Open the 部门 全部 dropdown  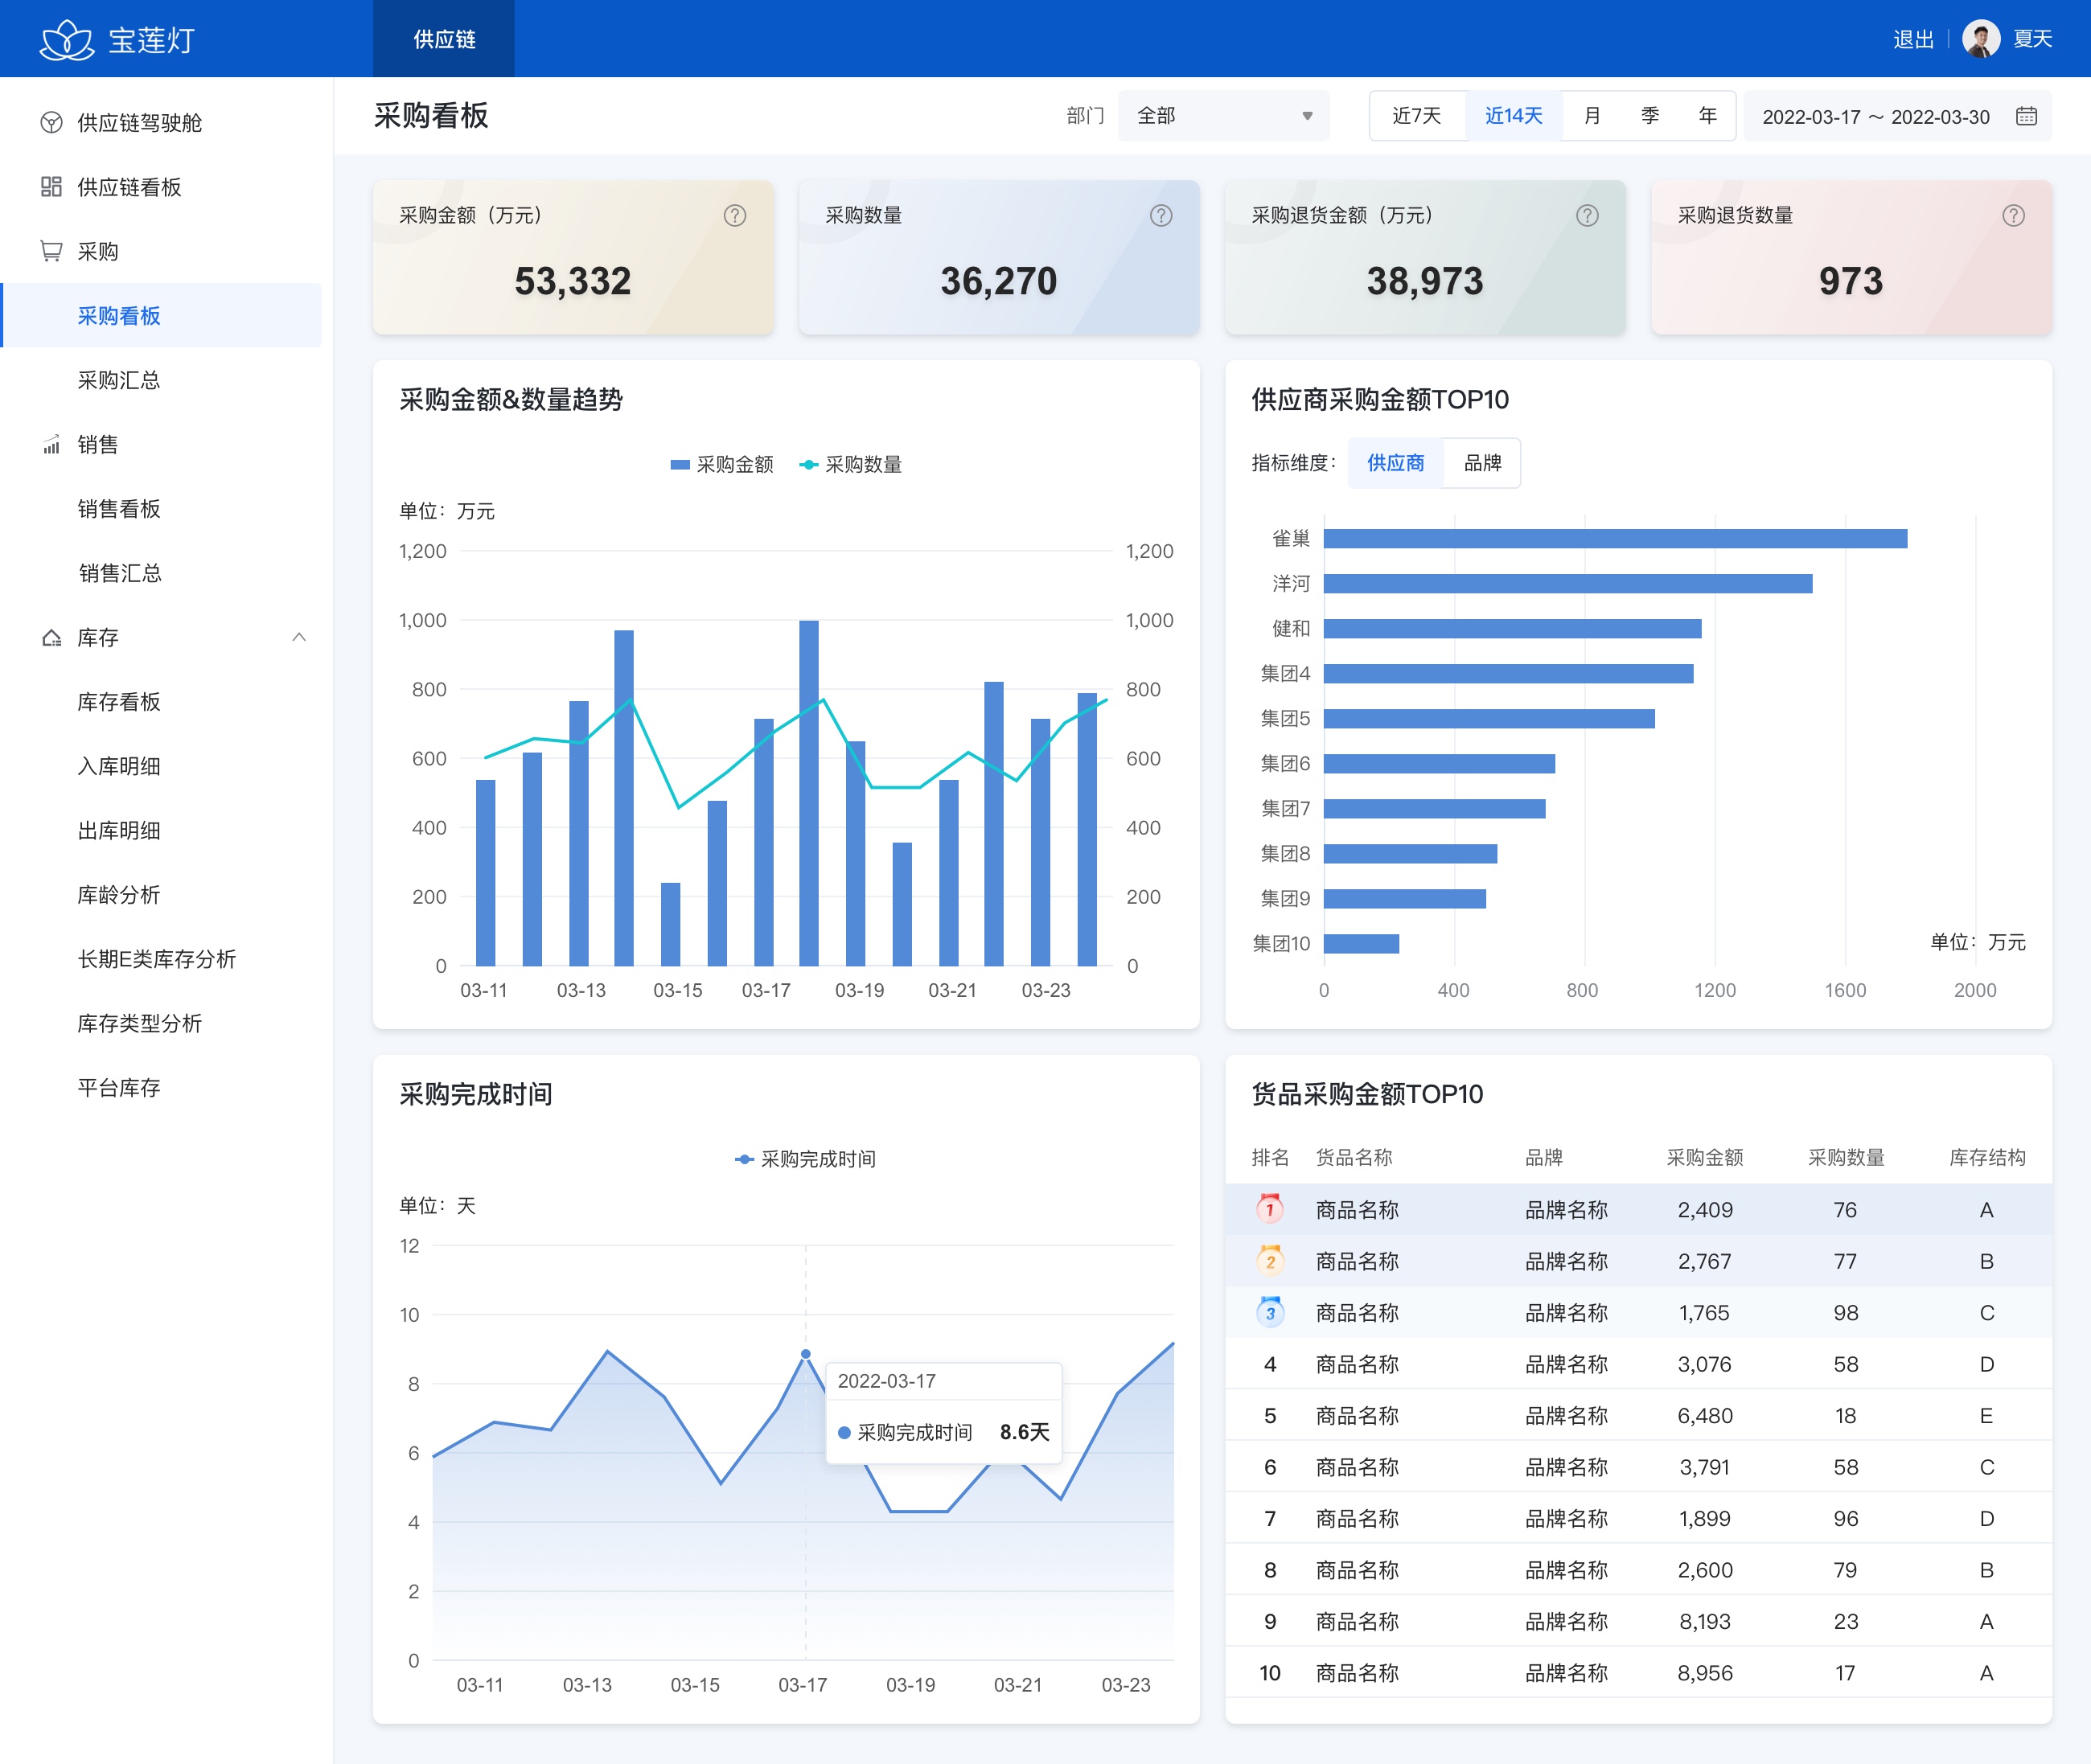(x=1223, y=116)
